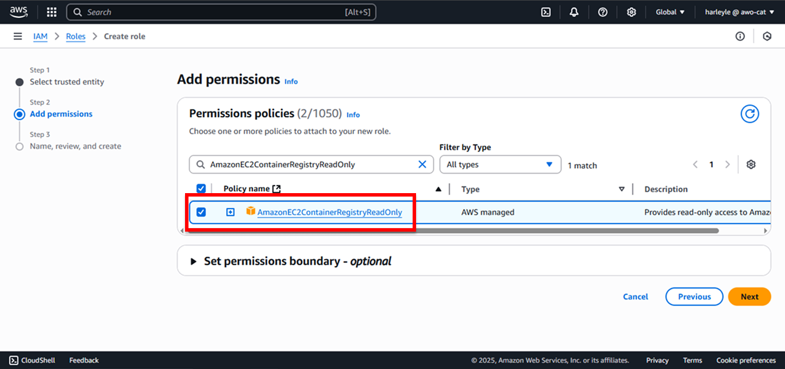Screen dimensions: 785x369
Task: Open the Global region dropdown
Action: (670, 12)
